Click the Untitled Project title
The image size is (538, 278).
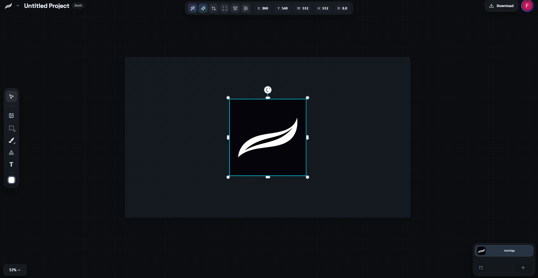[47, 6]
